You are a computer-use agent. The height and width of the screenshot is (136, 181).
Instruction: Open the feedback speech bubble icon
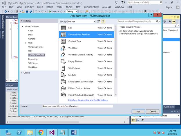click(117, 2)
